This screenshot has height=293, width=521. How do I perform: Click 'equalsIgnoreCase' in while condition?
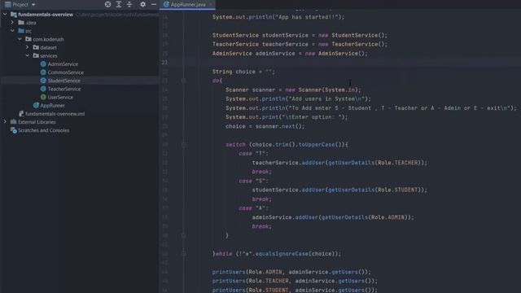pos(282,254)
